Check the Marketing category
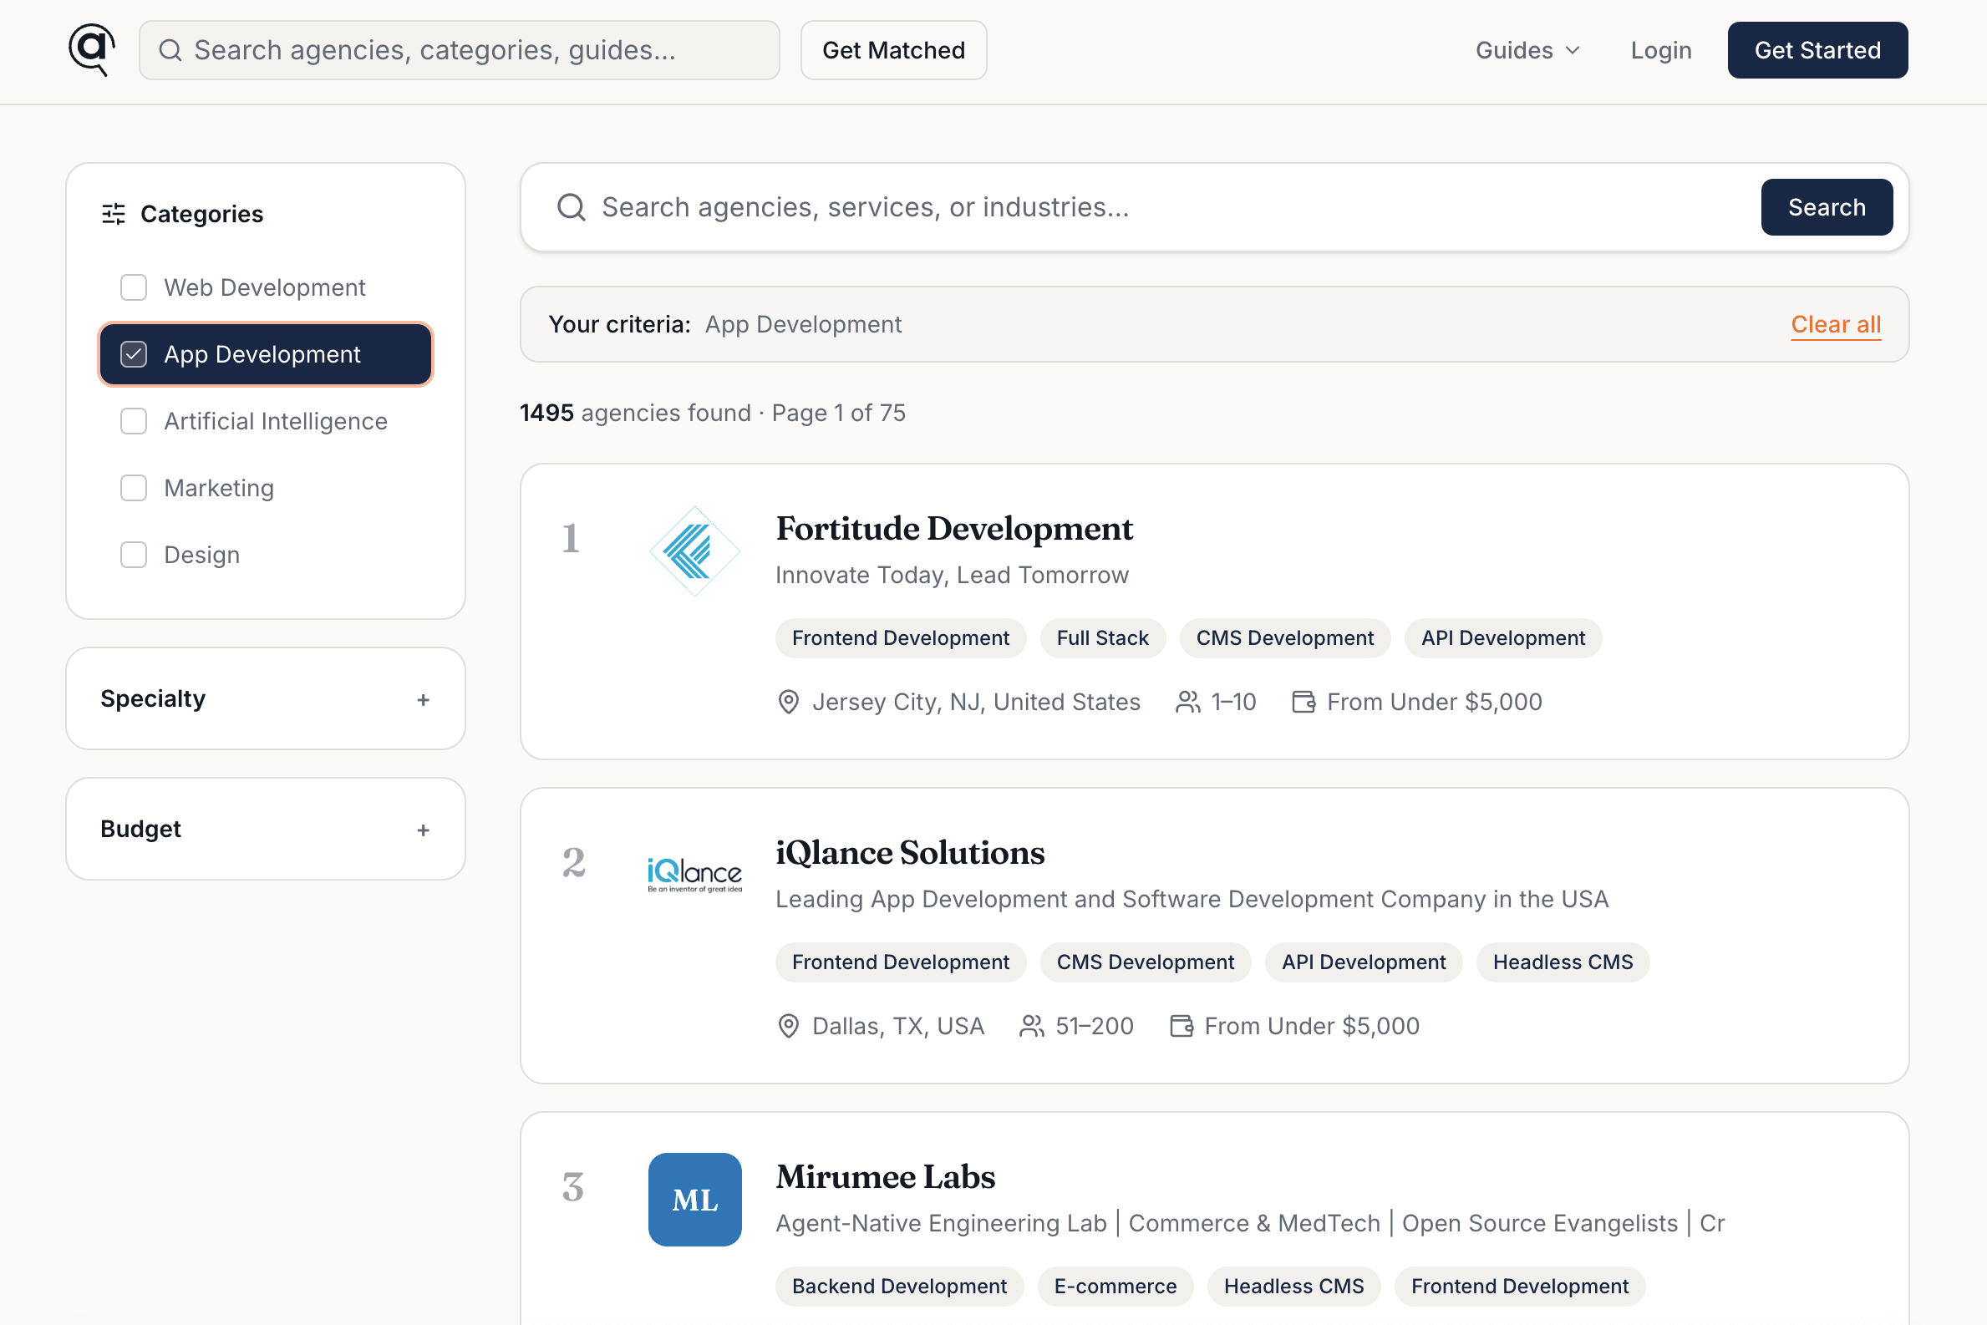The height and width of the screenshot is (1325, 1987). (134, 488)
